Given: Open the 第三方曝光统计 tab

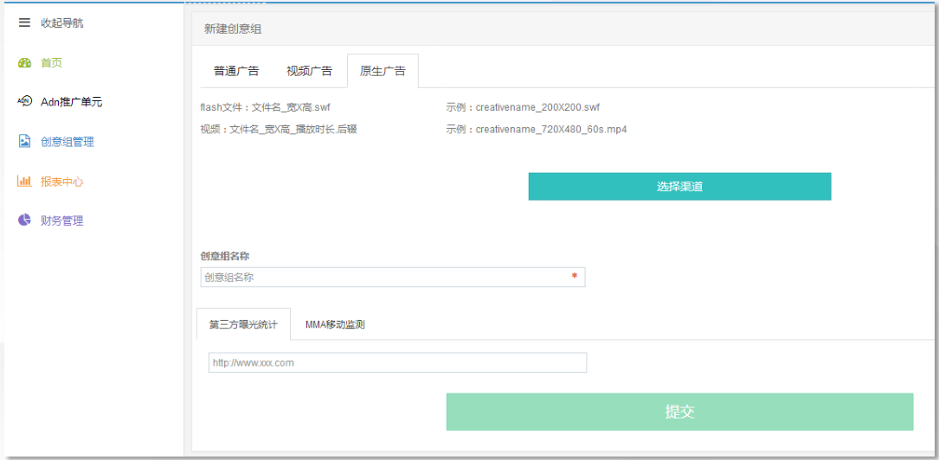Looking at the screenshot, I should pyautogui.click(x=243, y=324).
